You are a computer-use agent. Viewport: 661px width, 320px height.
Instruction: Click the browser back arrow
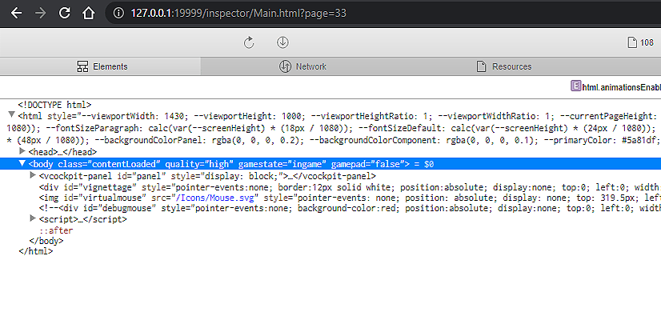click(15, 14)
